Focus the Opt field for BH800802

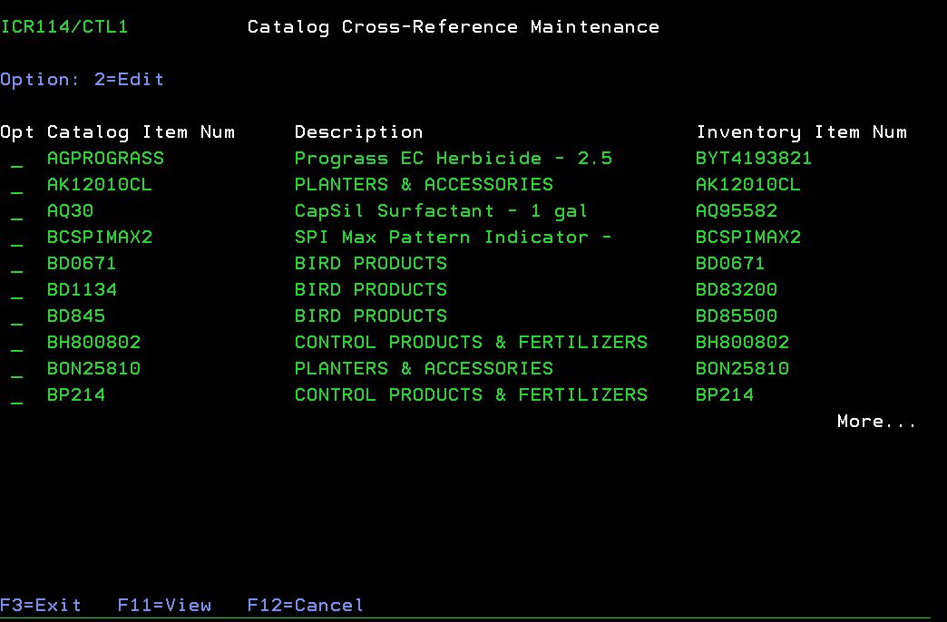[17, 344]
